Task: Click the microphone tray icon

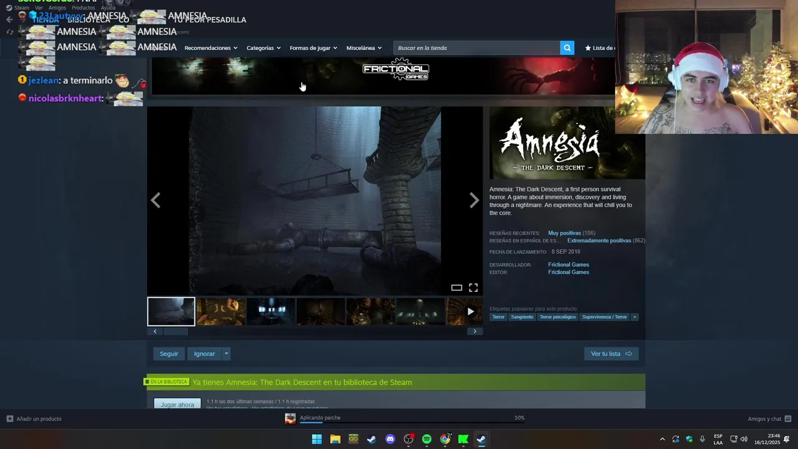Action: click(x=703, y=439)
